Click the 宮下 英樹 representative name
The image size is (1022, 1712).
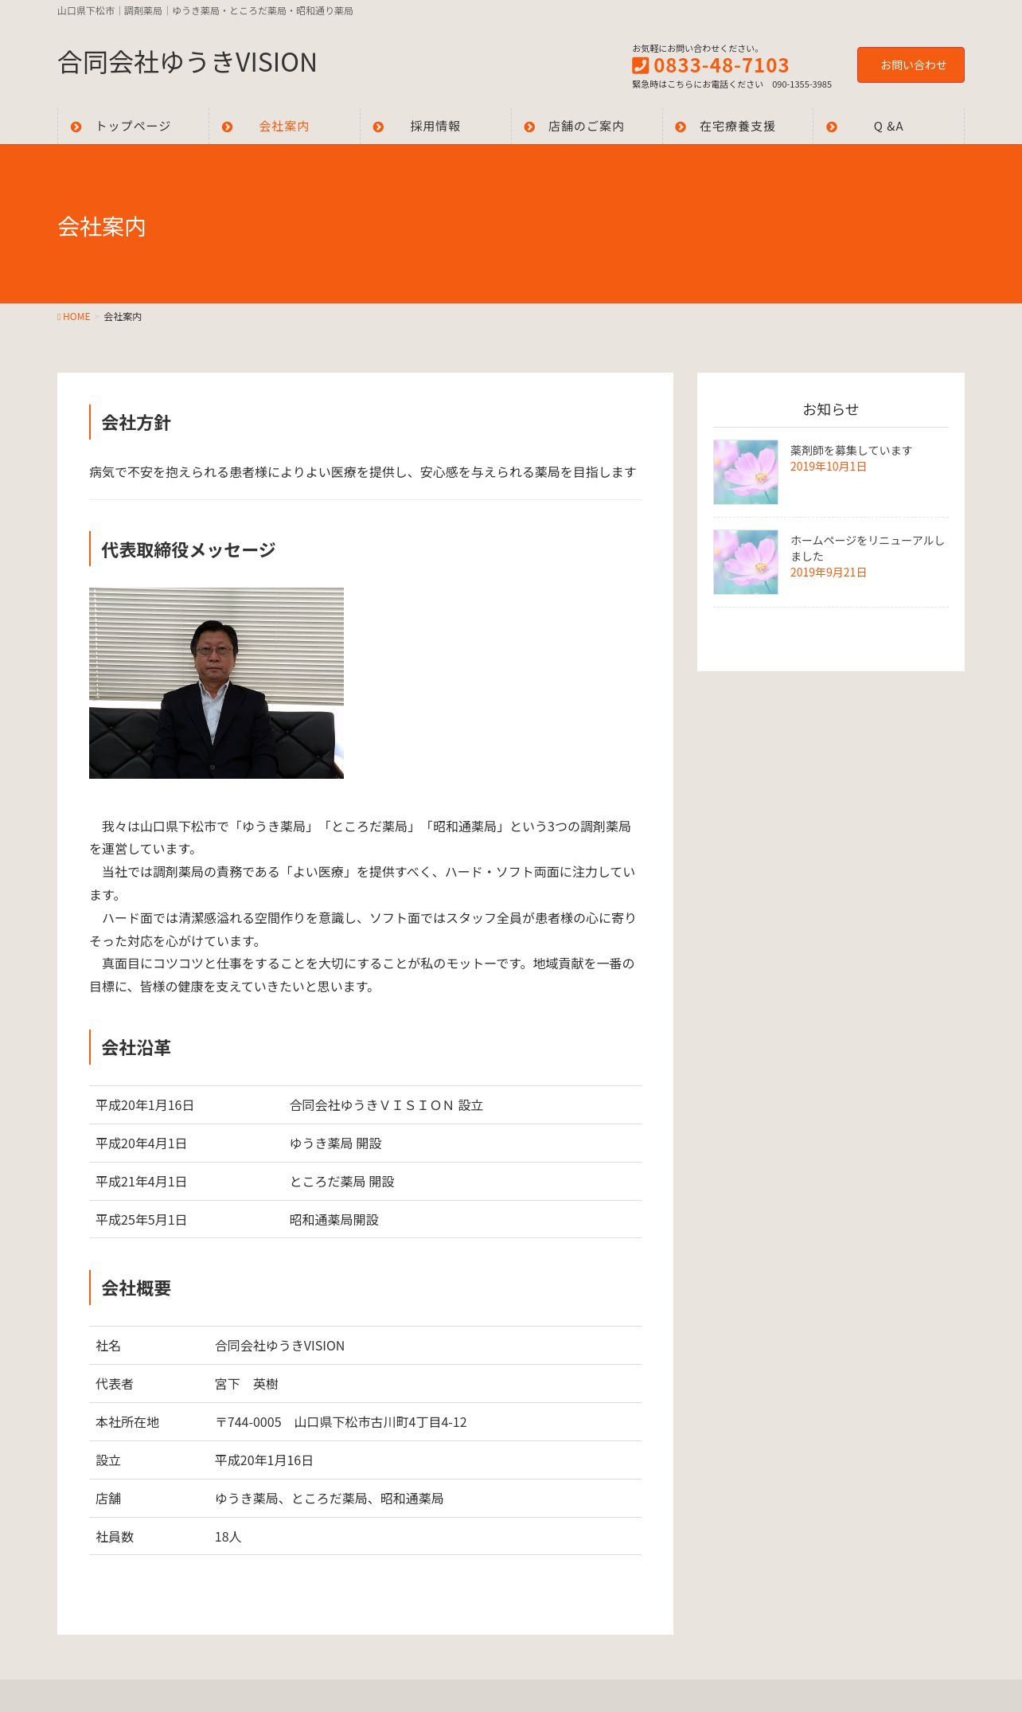(x=247, y=1384)
